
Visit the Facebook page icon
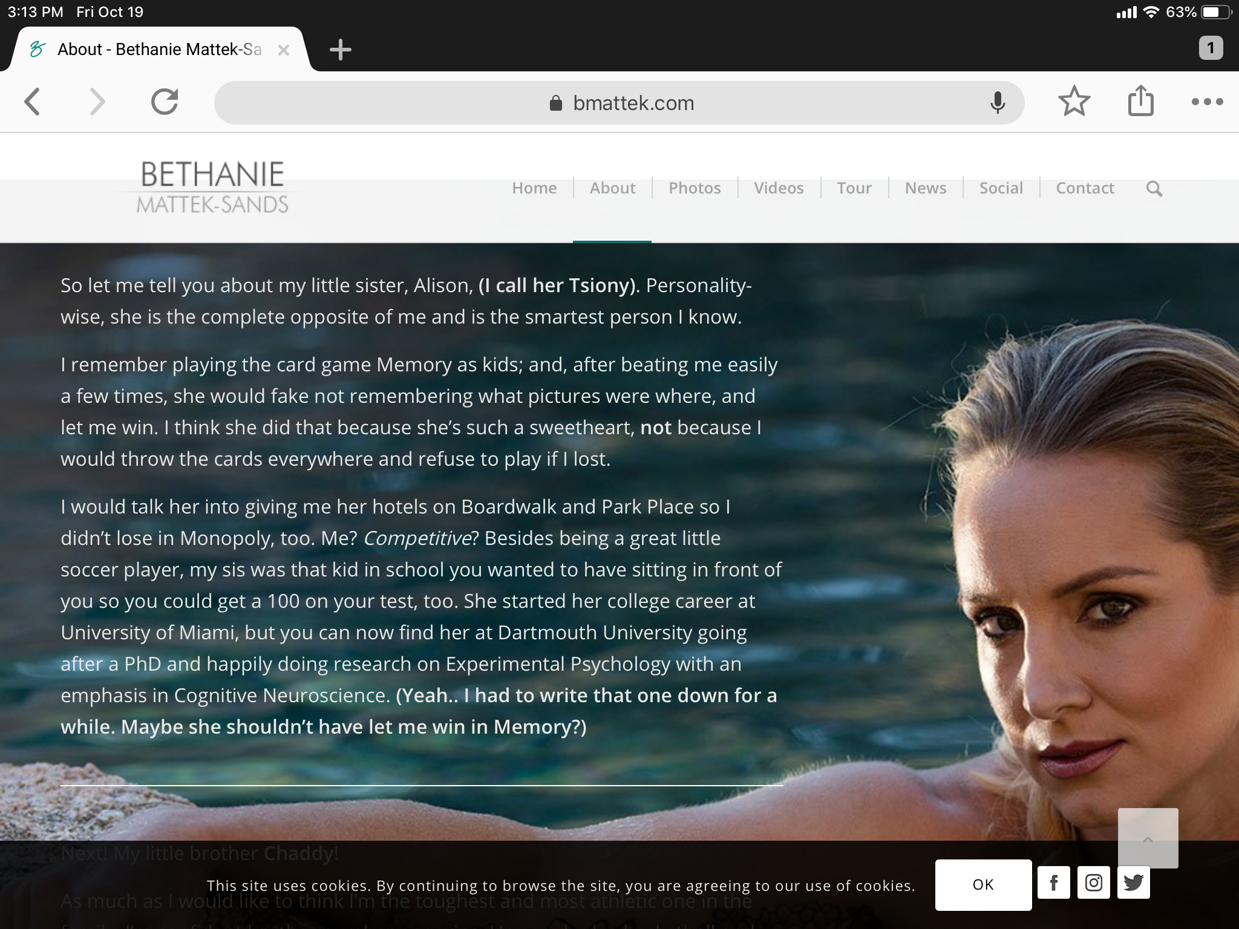click(x=1054, y=883)
